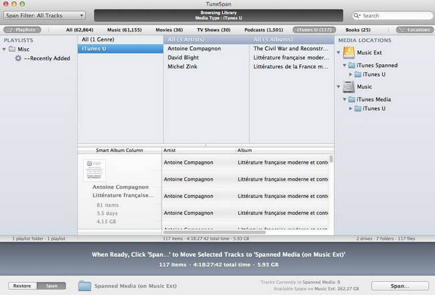
Task: Click the search magnifier icon
Action: click(357, 15)
